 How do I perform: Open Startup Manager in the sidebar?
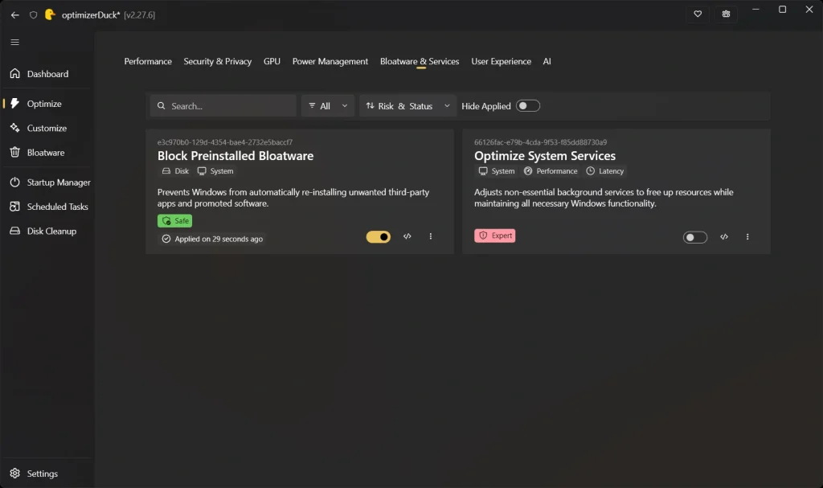[47, 182]
